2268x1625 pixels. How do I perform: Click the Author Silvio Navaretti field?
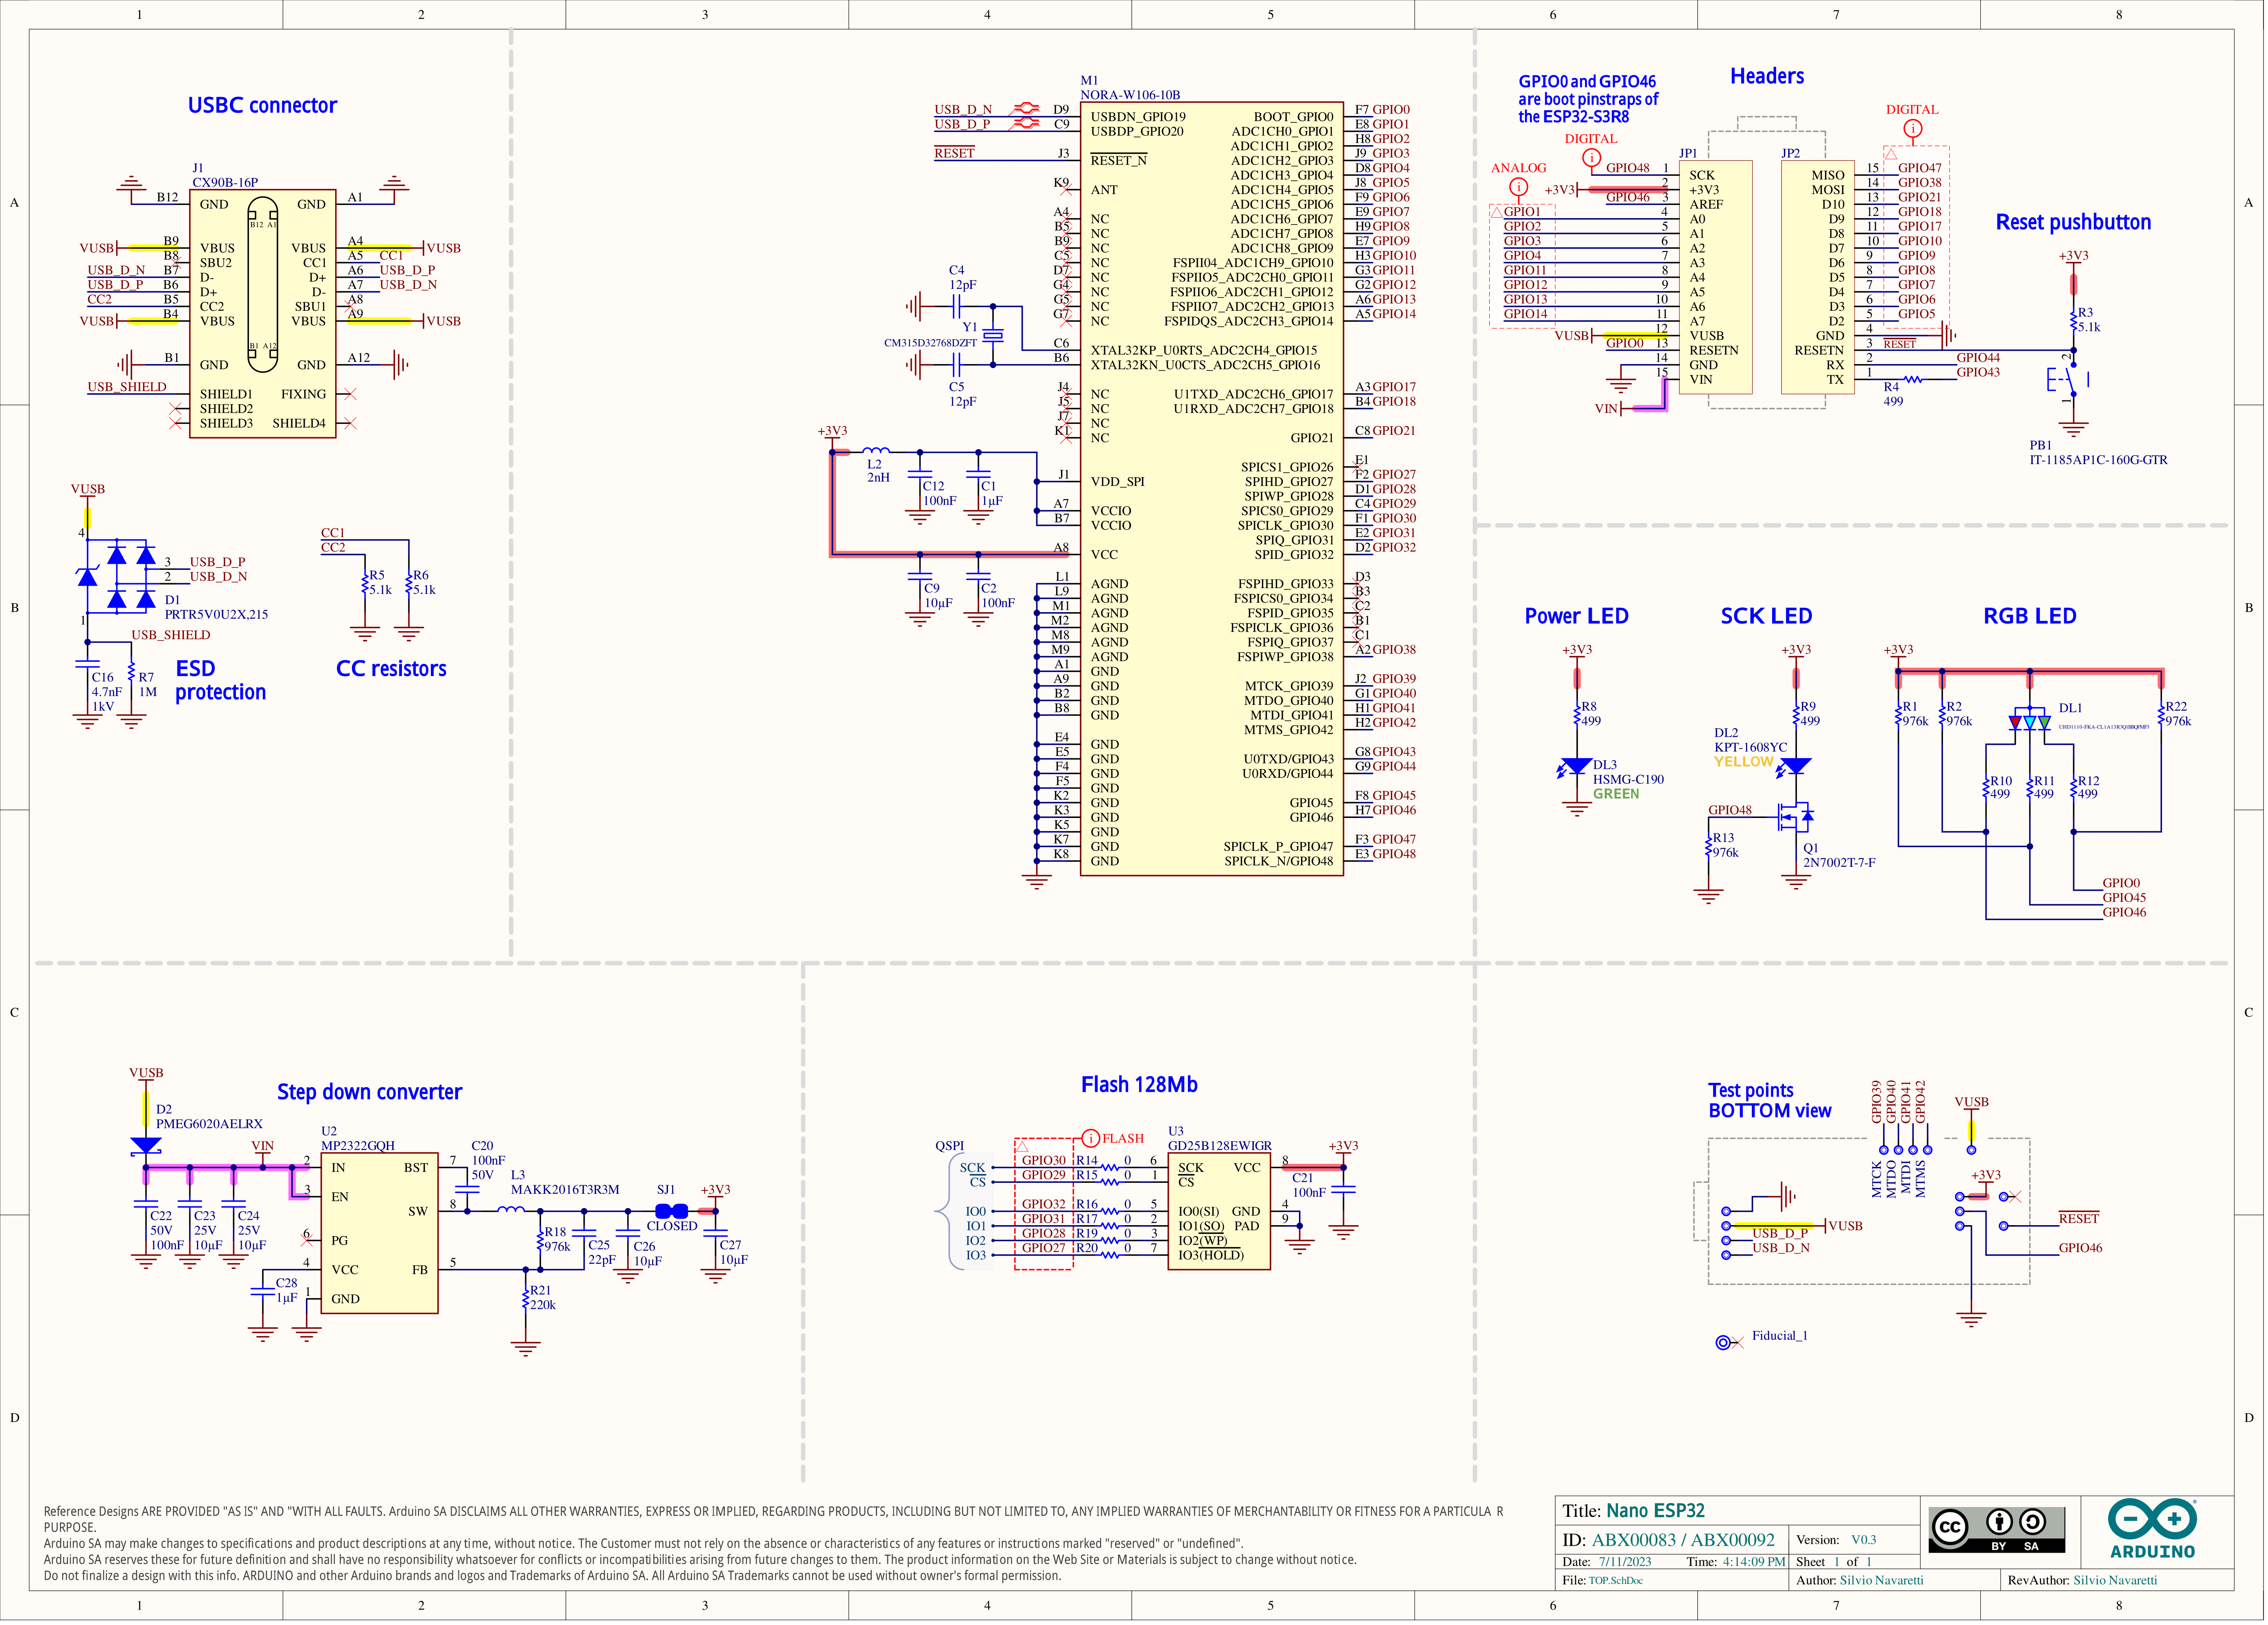[1881, 1581]
